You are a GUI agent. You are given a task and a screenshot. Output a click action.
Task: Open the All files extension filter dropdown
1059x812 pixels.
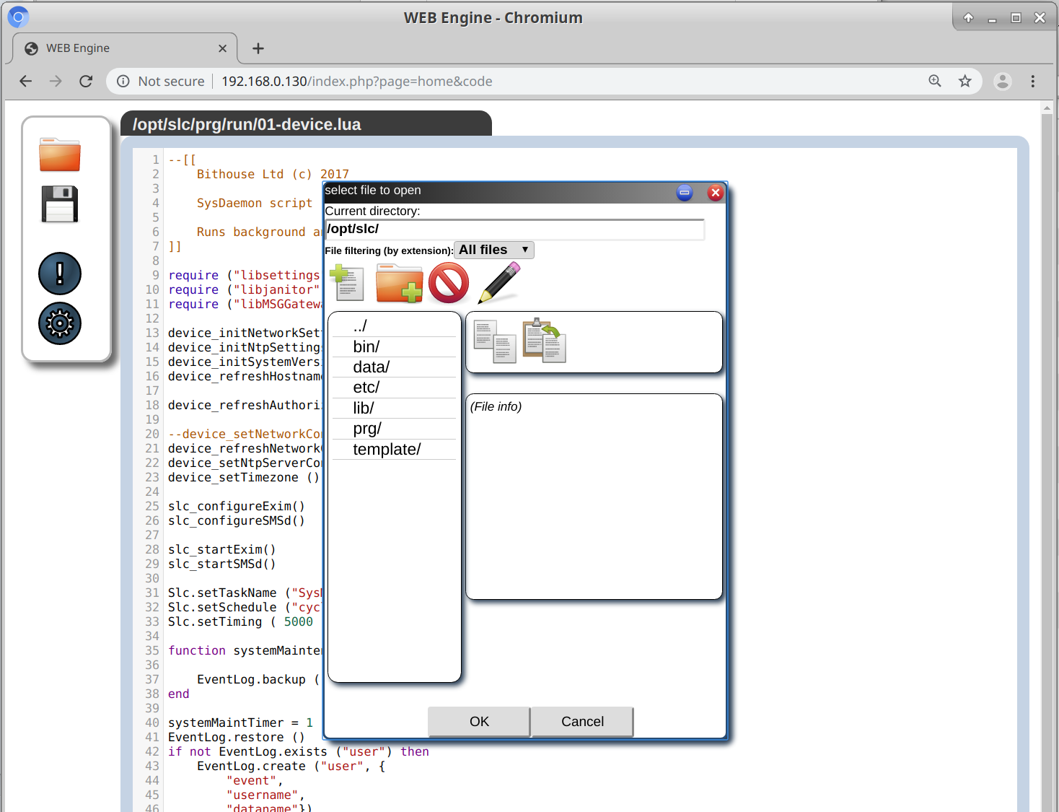tap(494, 250)
